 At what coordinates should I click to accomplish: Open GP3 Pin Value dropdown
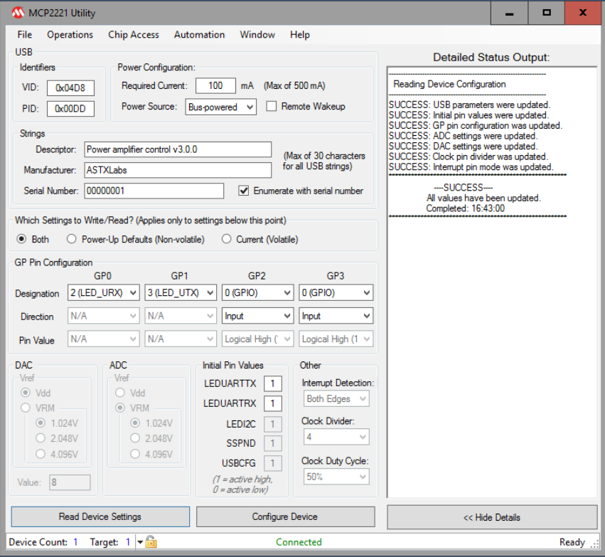pyautogui.click(x=336, y=339)
